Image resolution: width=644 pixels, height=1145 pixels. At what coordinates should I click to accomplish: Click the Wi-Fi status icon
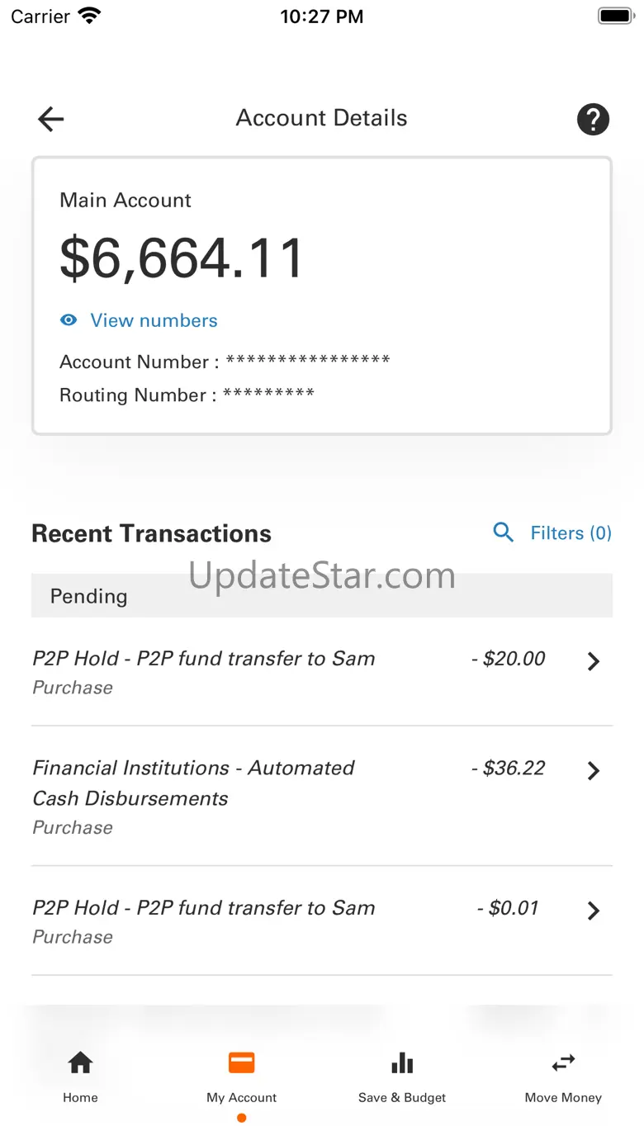pyautogui.click(x=88, y=16)
